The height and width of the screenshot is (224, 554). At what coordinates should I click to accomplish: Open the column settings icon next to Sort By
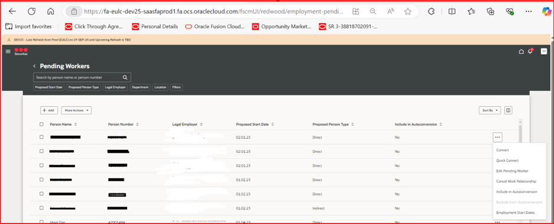pos(508,111)
